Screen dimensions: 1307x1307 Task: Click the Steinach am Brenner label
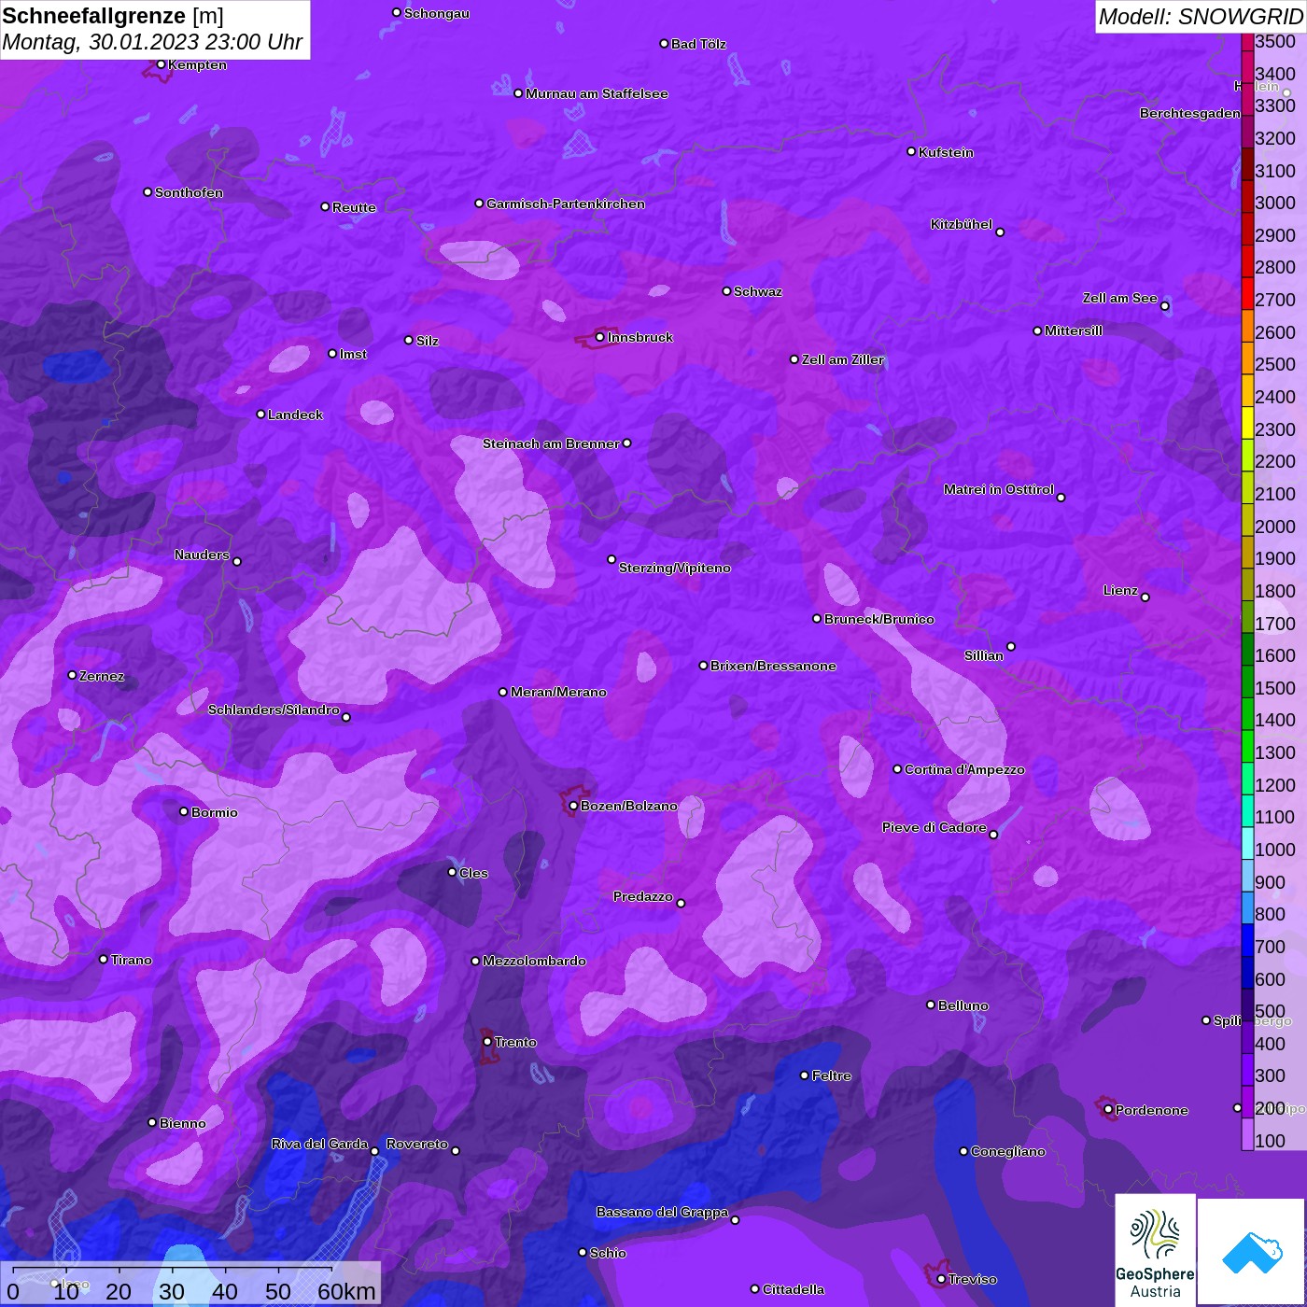pyautogui.click(x=551, y=443)
